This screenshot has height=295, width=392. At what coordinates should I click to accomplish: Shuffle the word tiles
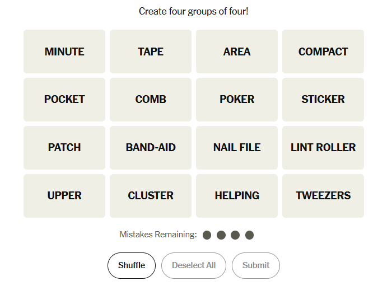pos(132,265)
